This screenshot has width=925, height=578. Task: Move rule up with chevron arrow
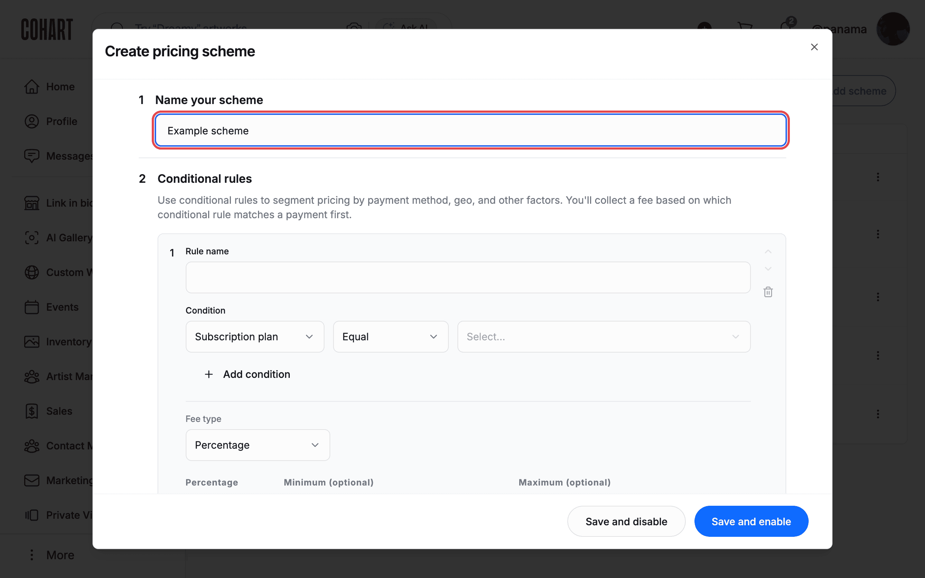[768, 251]
